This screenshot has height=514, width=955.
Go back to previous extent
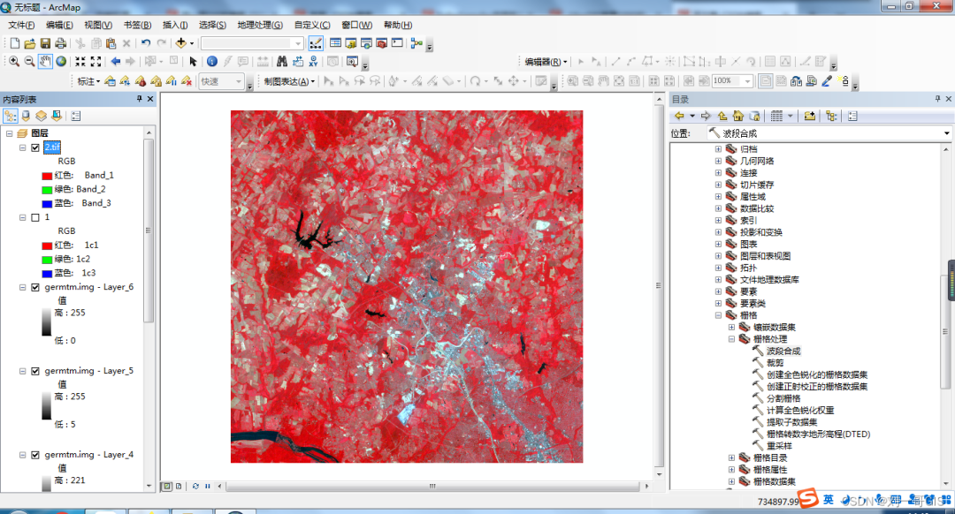pyautogui.click(x=116, y=62)
